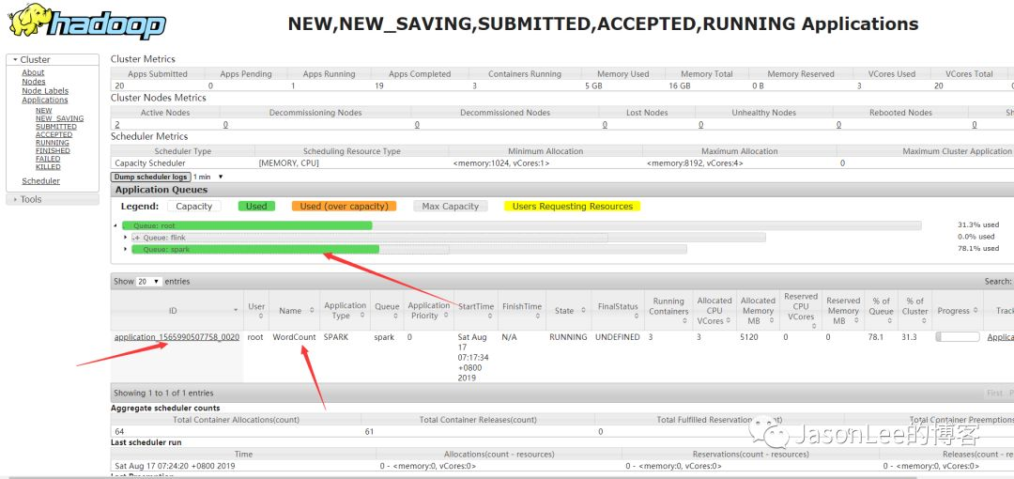Viewport: 1014px width, 479px height.
Task: Filter applications by ACCEPTED state
Action: pyautogui.click(x=54, y=134)
